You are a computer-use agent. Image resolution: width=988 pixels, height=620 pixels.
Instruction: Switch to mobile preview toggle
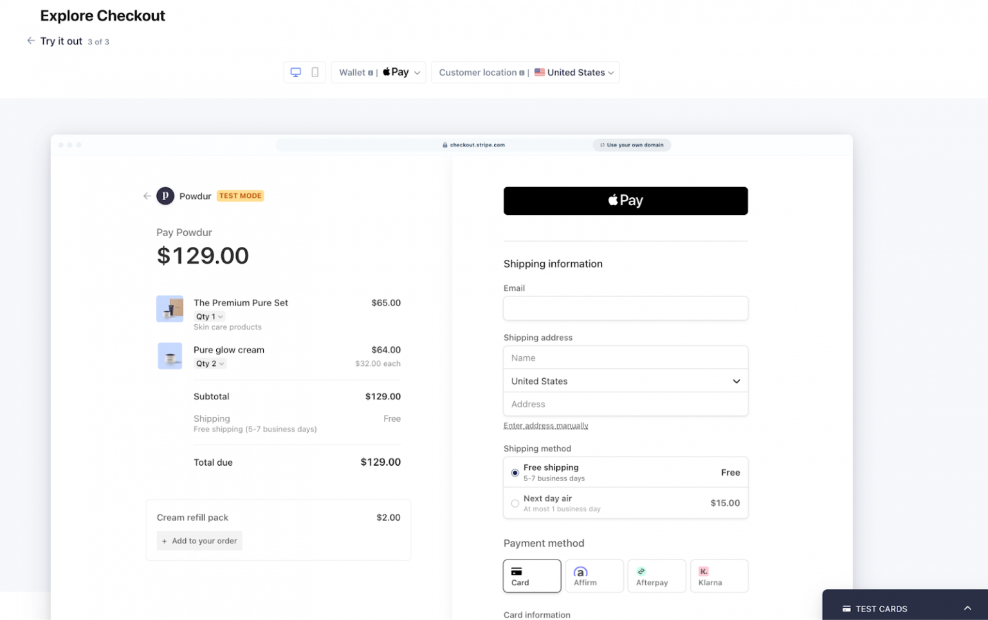point(314,72)
